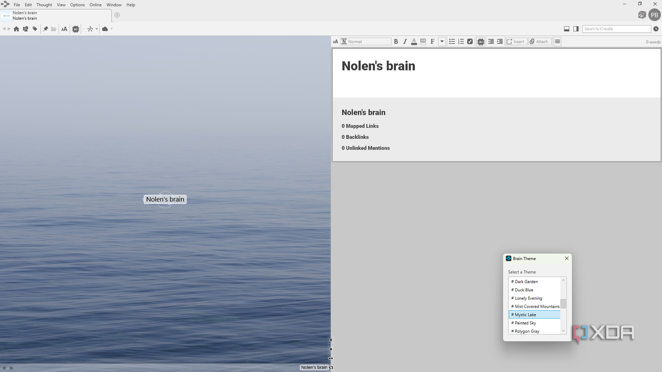This screenshot has height=372, width=662.
Task: Choose the Mist Covered Mountains theme
Action: (x=534, y=306)
